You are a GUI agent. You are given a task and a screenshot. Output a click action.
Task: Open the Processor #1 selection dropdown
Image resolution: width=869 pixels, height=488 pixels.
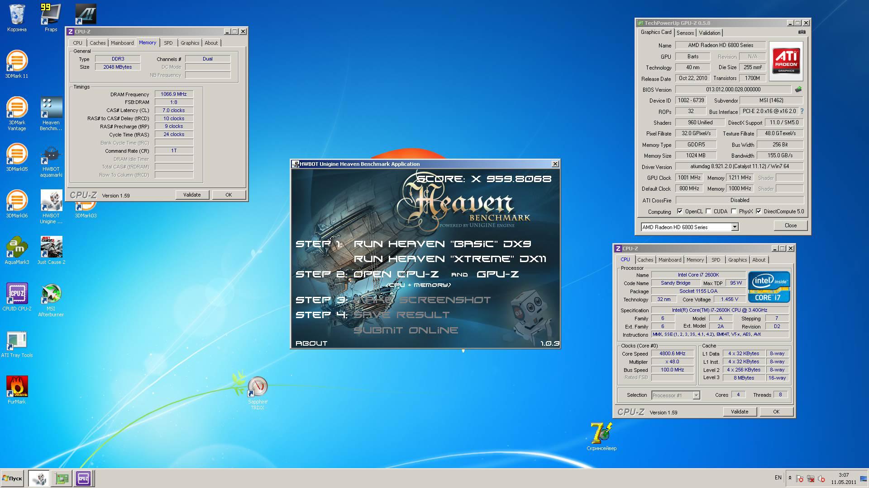[696, 395]
